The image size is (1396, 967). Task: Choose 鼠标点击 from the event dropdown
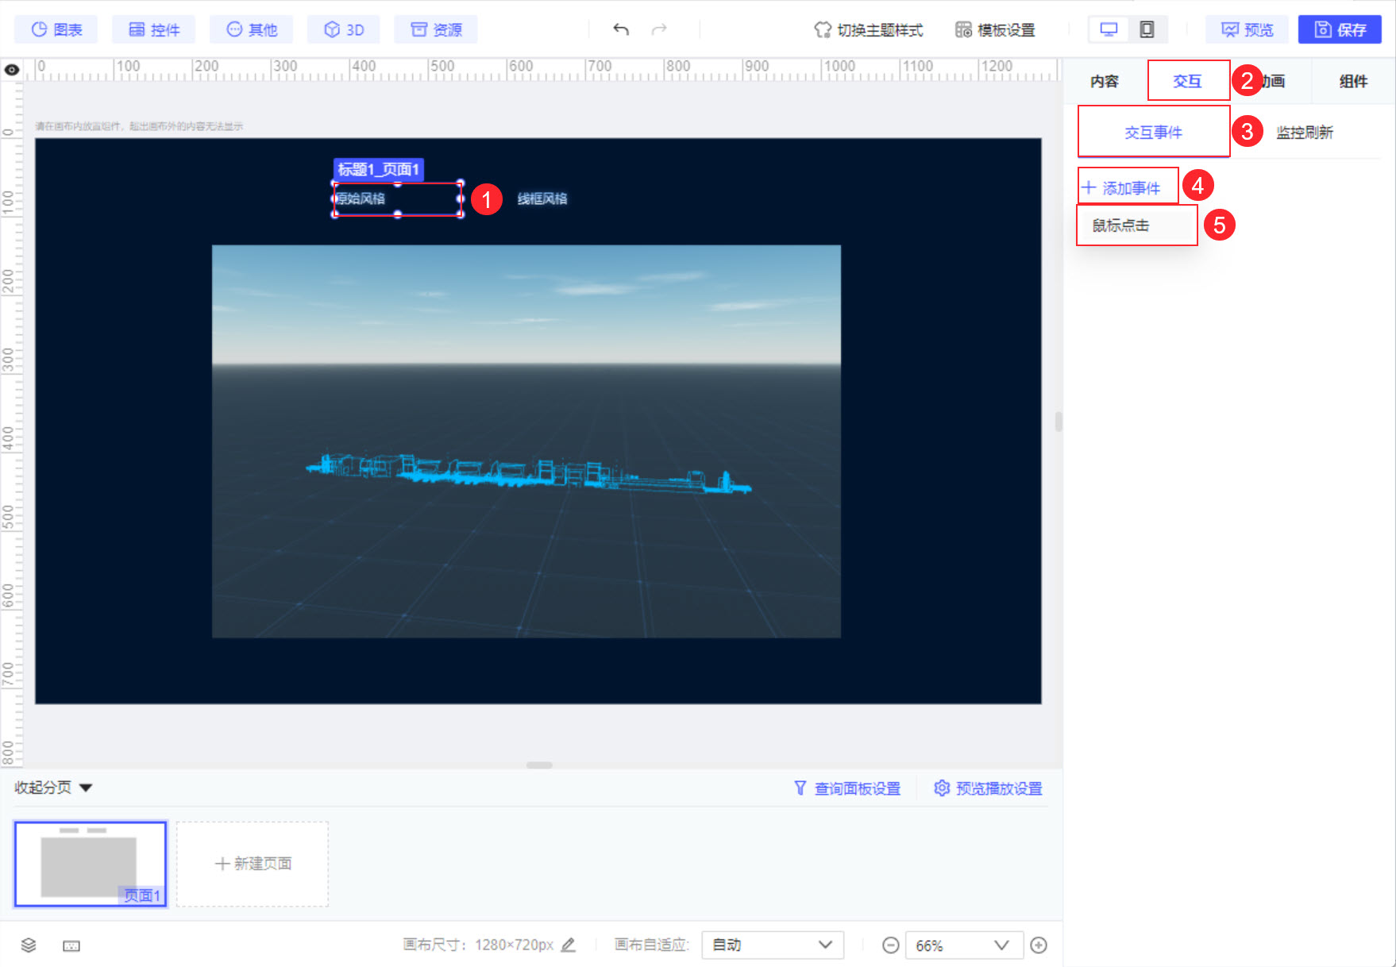tap(1136, 225)
